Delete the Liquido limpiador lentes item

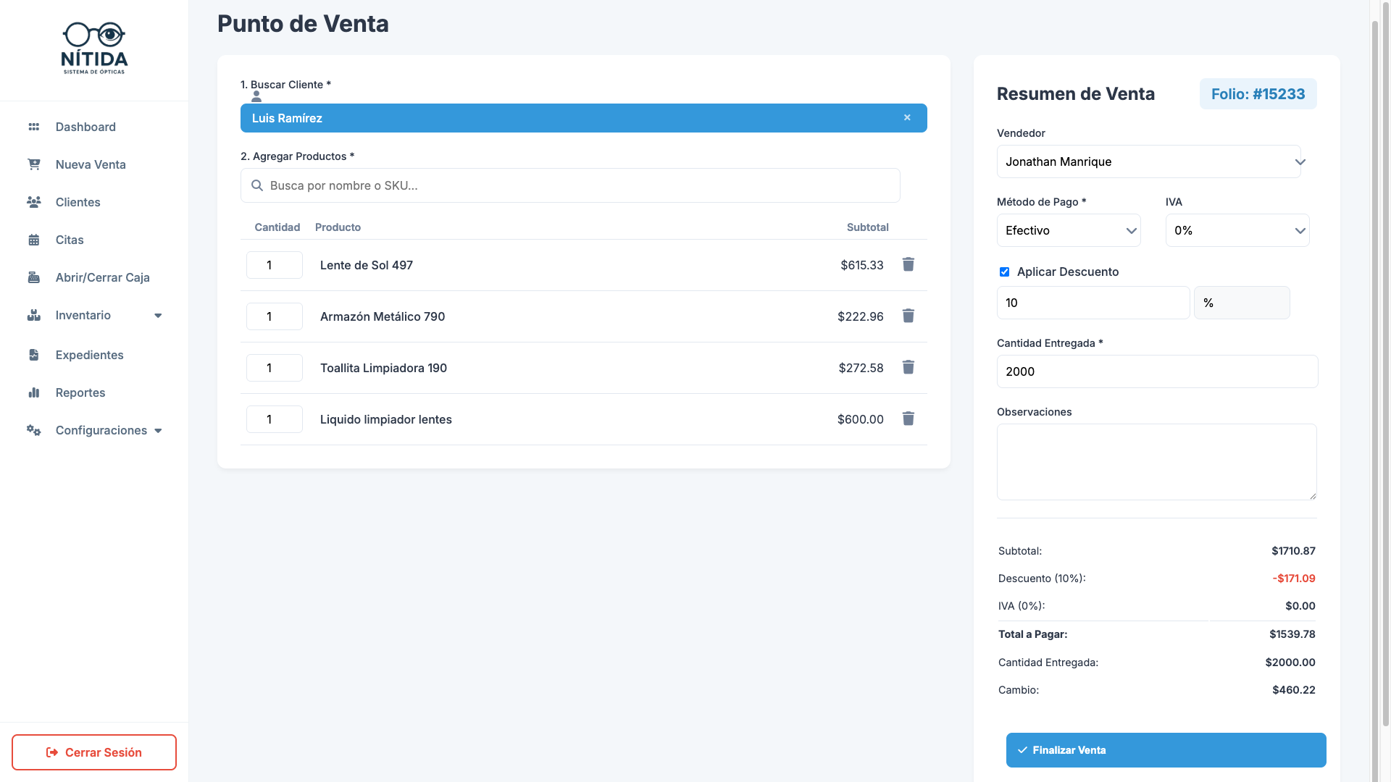pos(908,419)
